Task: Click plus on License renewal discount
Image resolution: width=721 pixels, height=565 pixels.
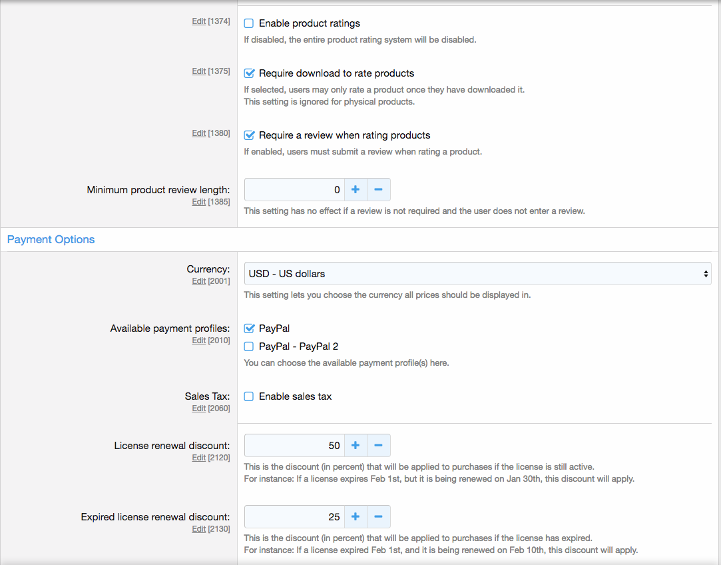Action: click(356, 446)
